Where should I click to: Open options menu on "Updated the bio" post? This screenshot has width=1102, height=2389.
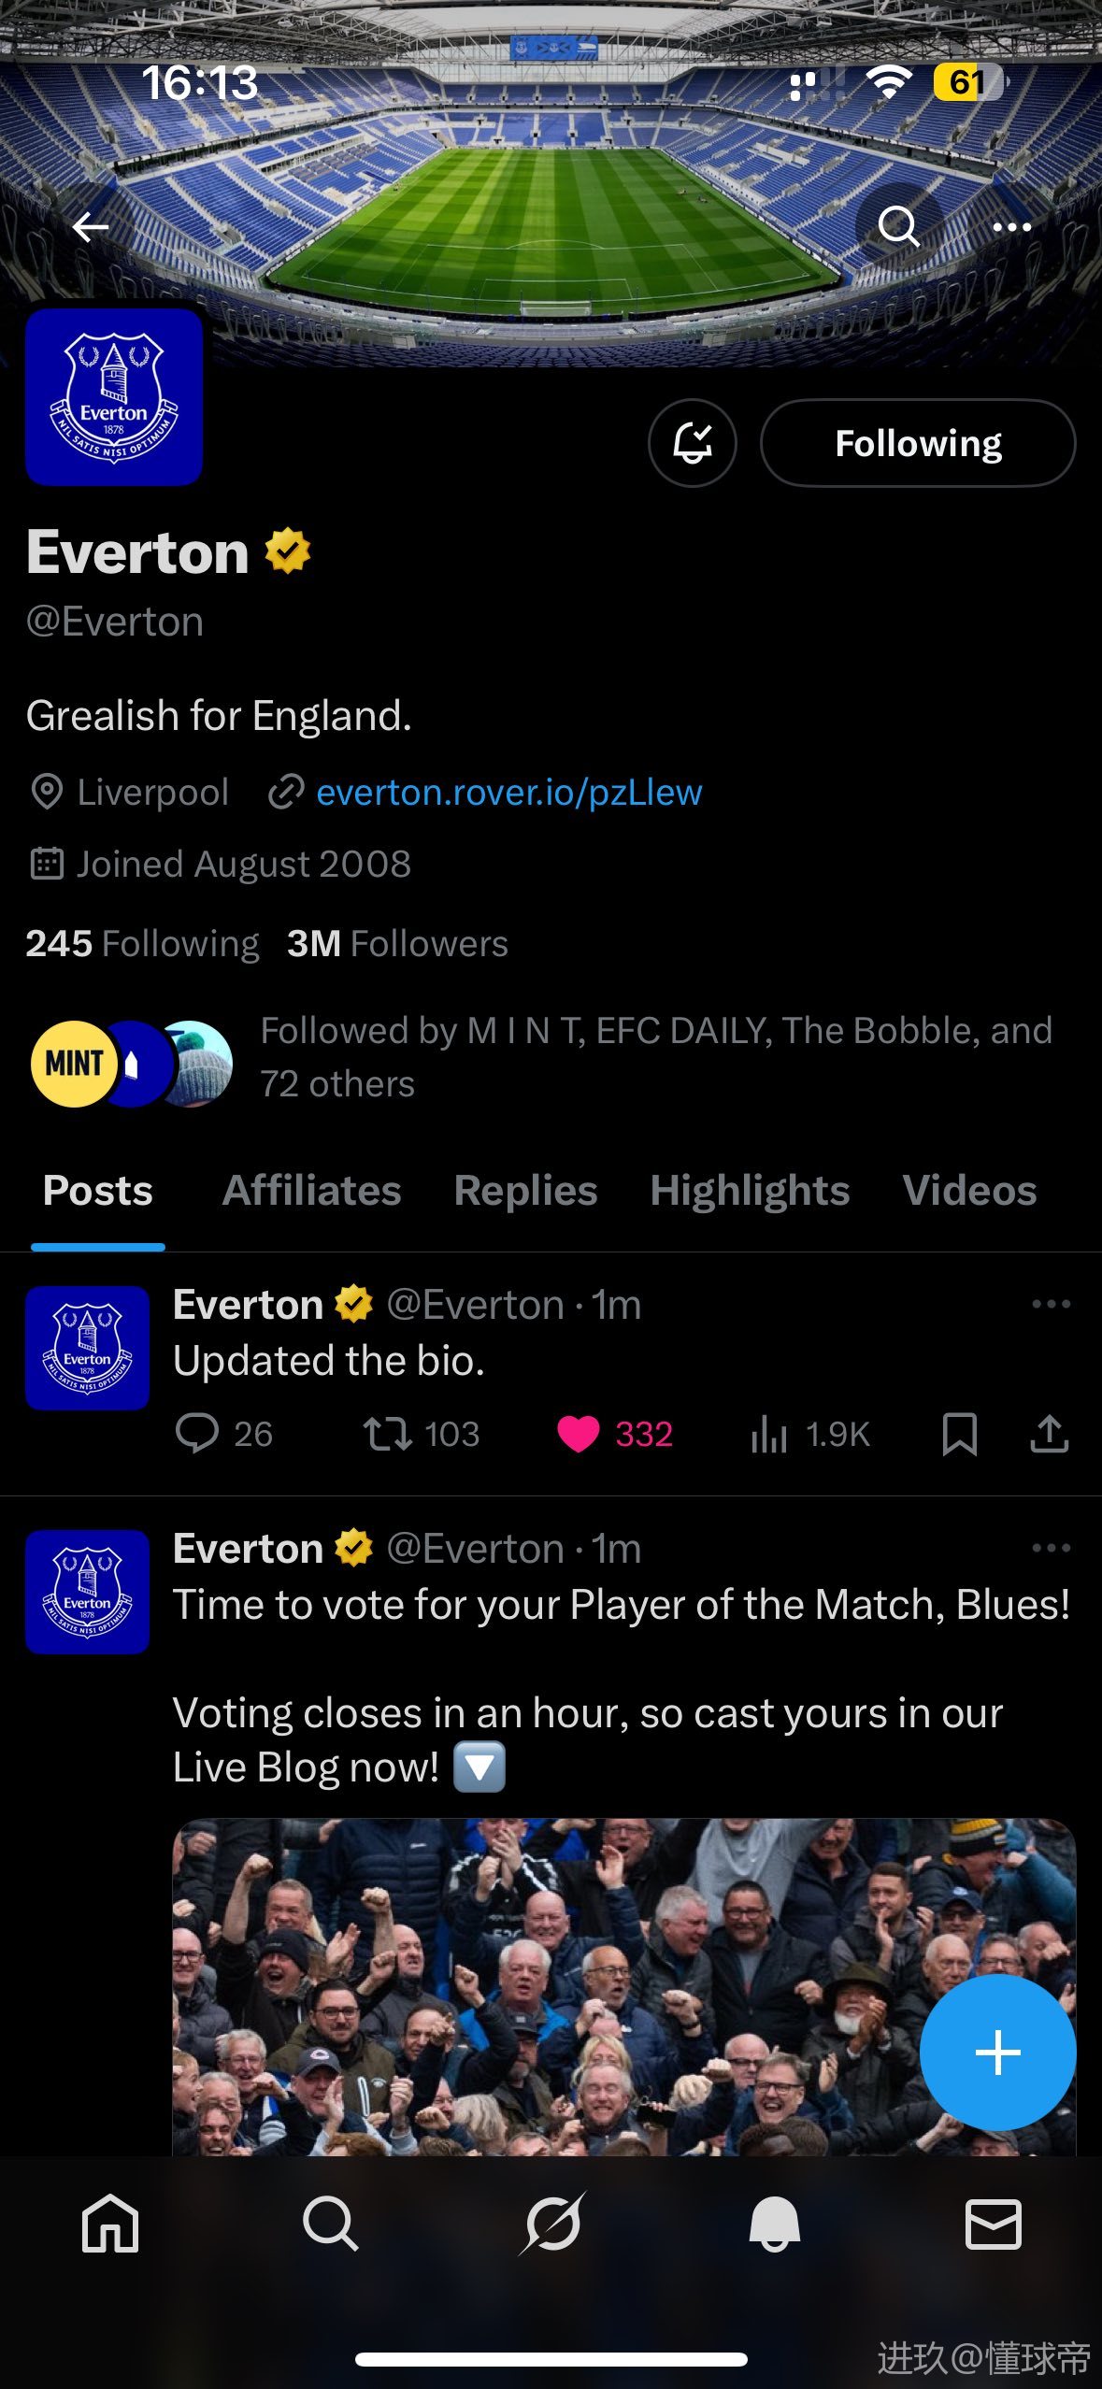point(1051,1304)
